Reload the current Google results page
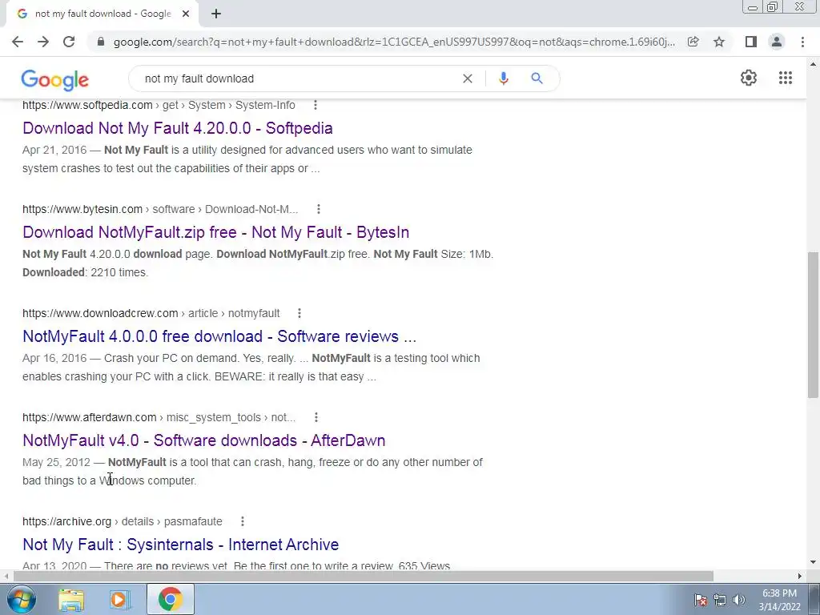This screenshot has height=615, width=820. [x=69, y=42]
